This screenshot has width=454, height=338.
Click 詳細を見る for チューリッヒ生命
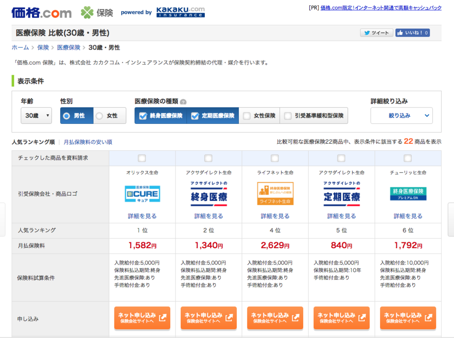[x=408, y=216]
